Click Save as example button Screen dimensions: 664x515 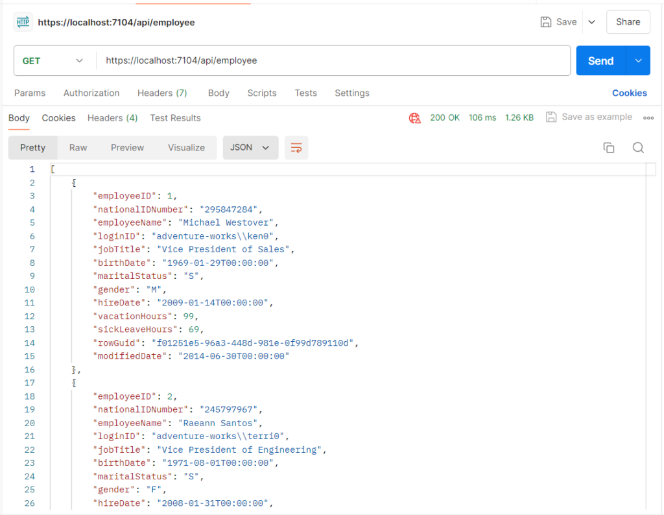pos(589,117)
